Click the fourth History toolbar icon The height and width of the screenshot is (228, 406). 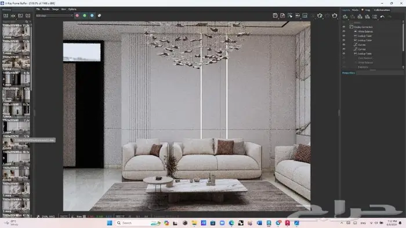28,16
